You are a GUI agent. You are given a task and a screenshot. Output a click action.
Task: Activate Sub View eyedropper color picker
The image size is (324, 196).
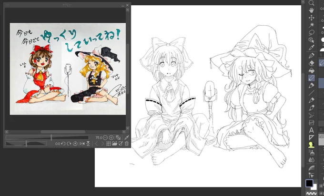point(127,137)
